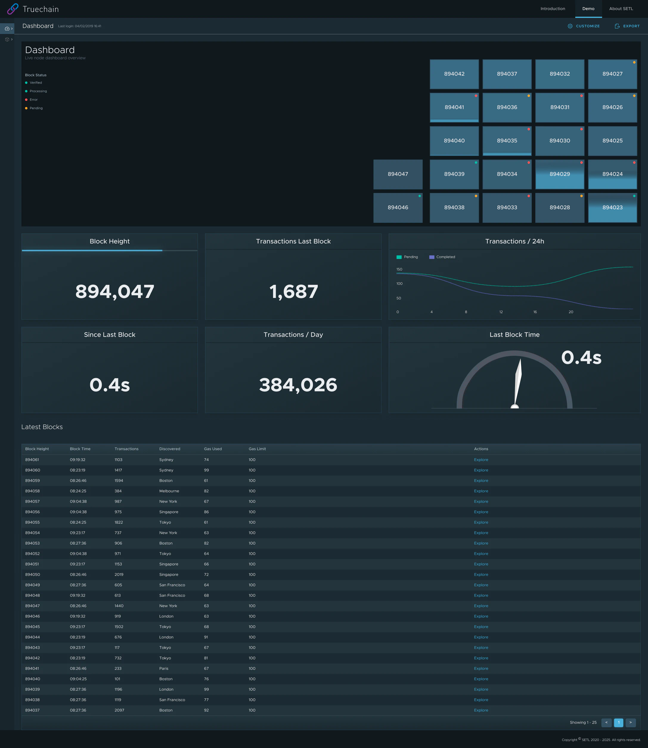Click the Customize gear icon
648x748 pixels.
click(x=570, y=26)
